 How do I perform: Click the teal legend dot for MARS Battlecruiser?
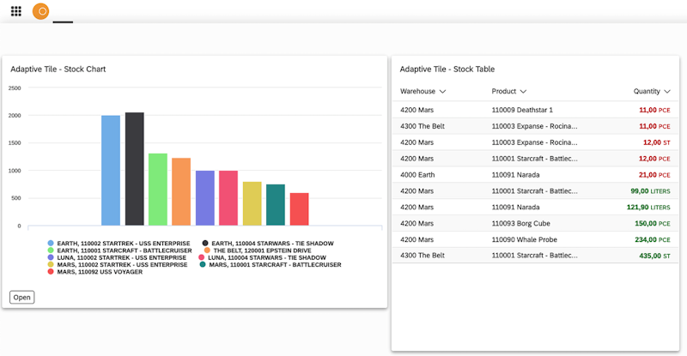pos(203,265)
